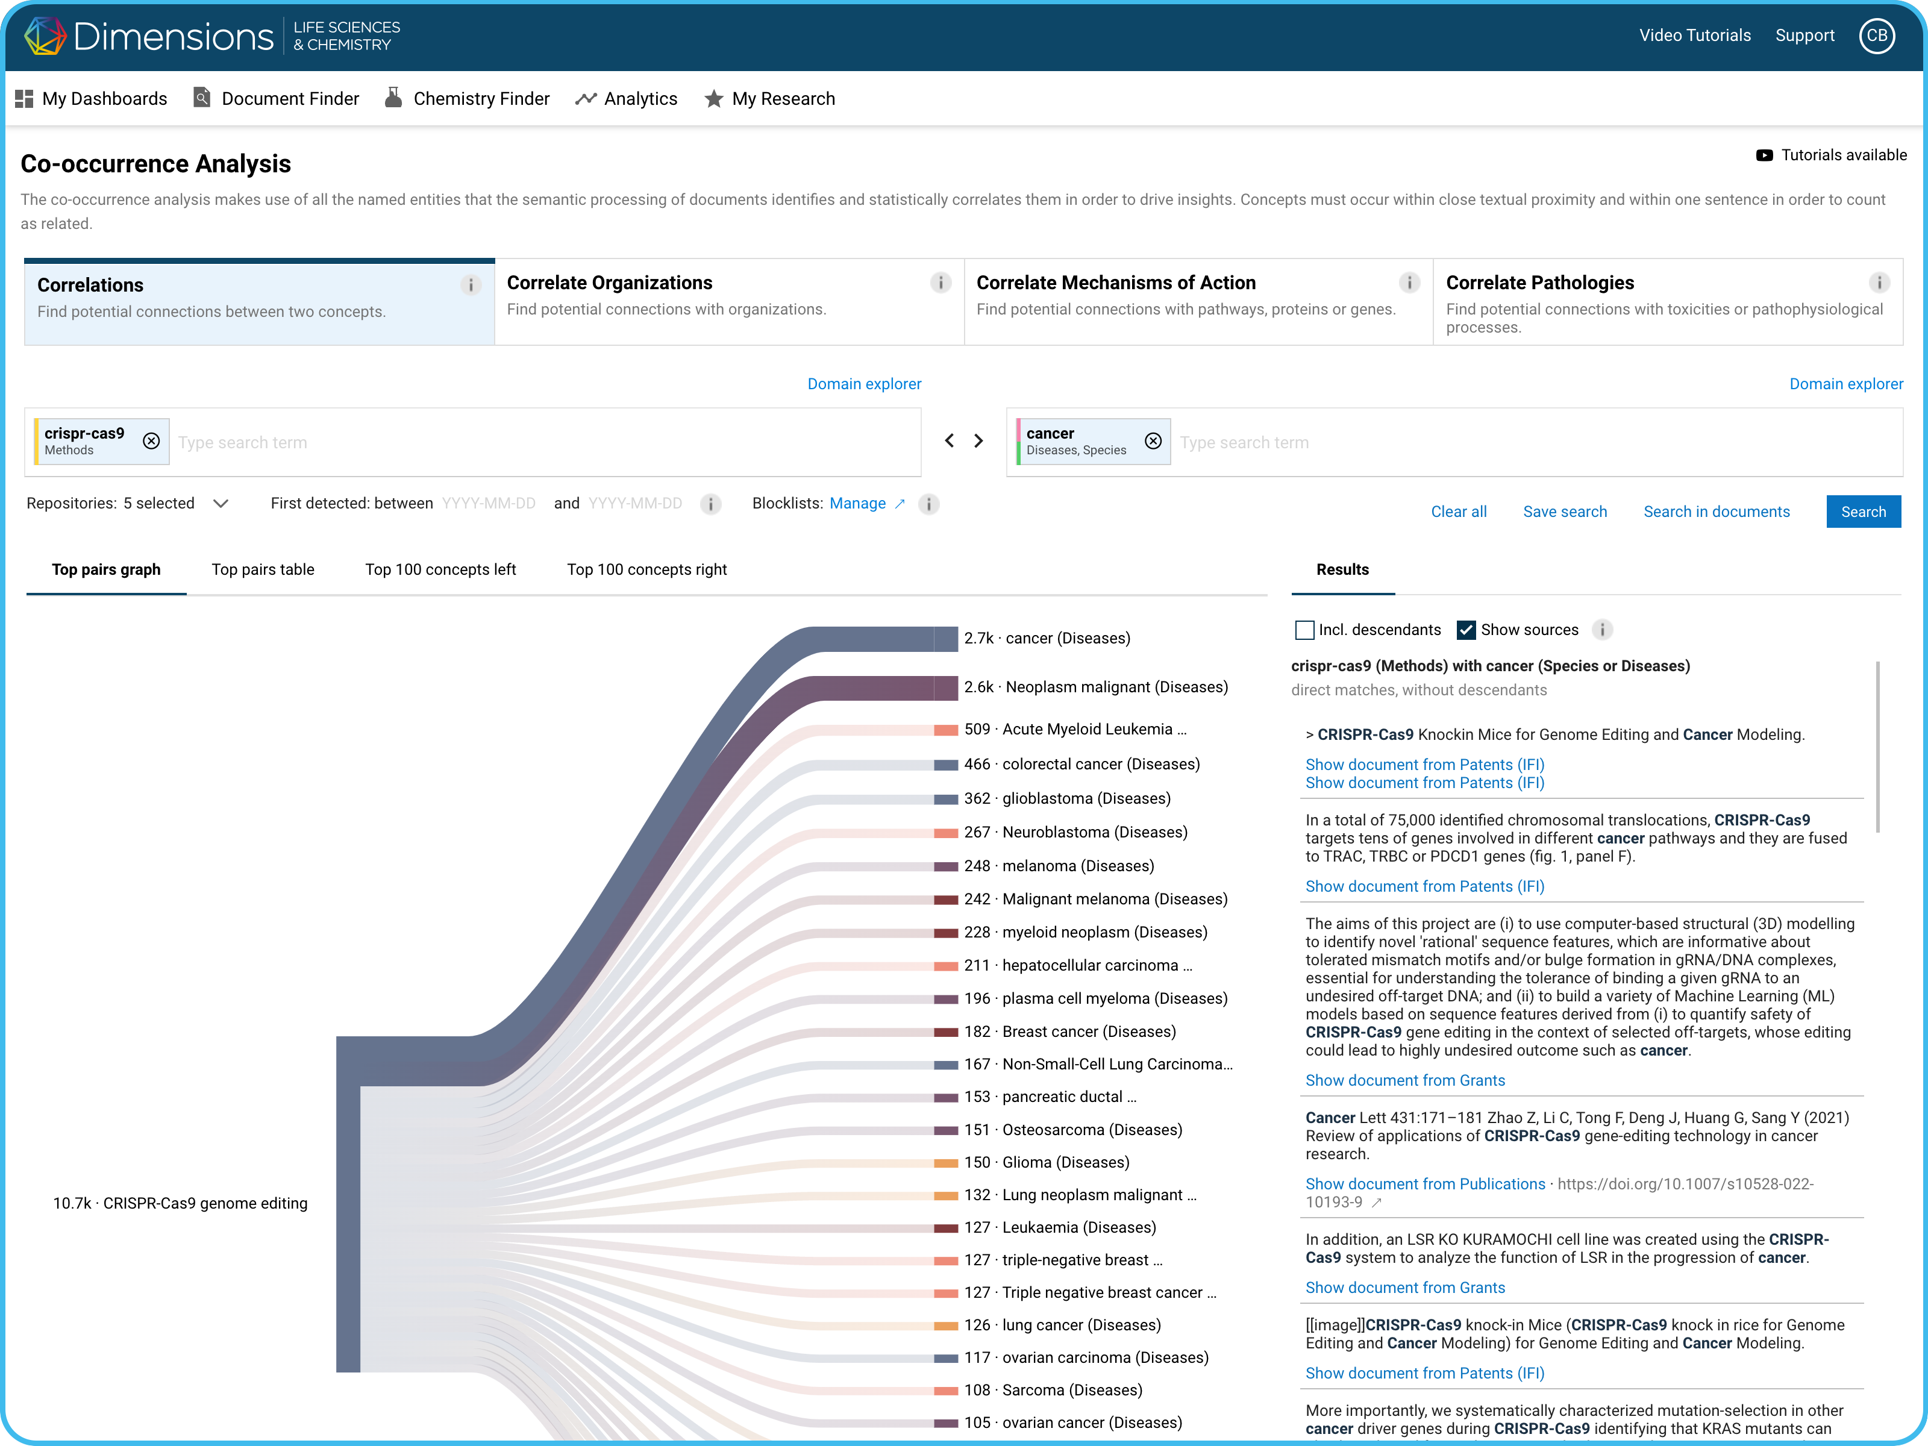Click the CB user avatar
The height and width of the screenshot is (1446, 1928).
1877,36
